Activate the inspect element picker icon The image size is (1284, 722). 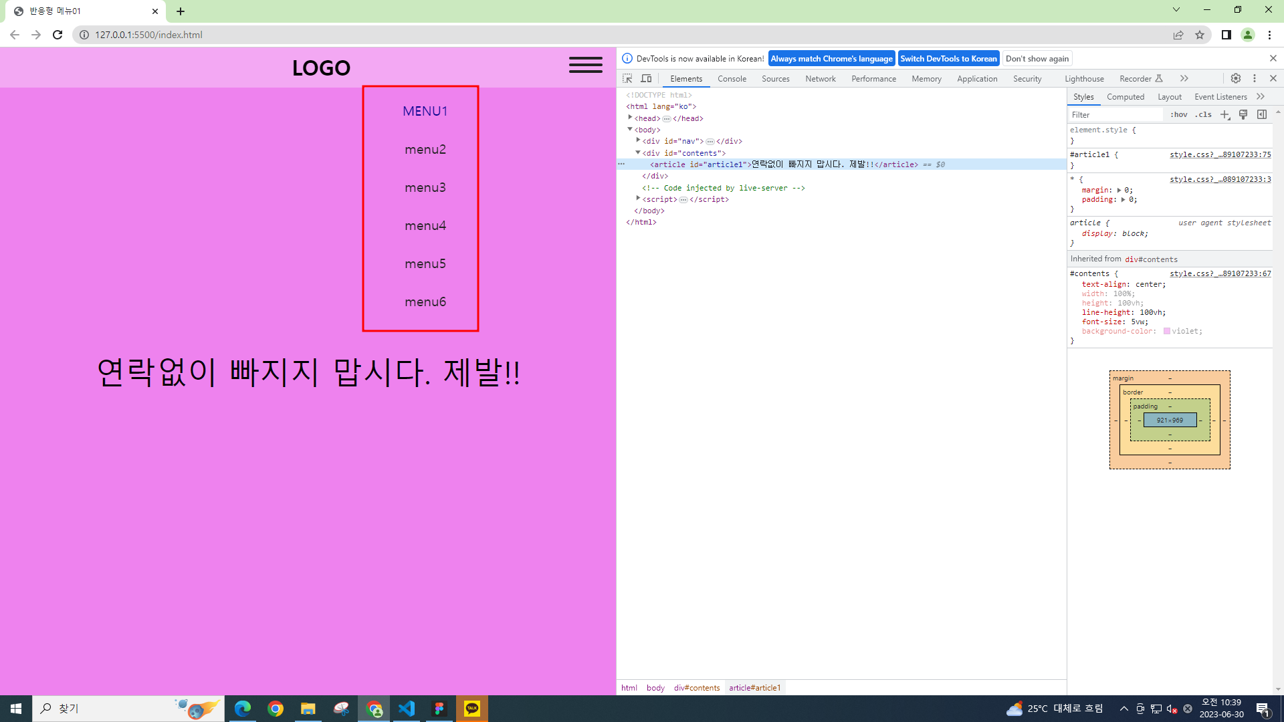point(627,78)
